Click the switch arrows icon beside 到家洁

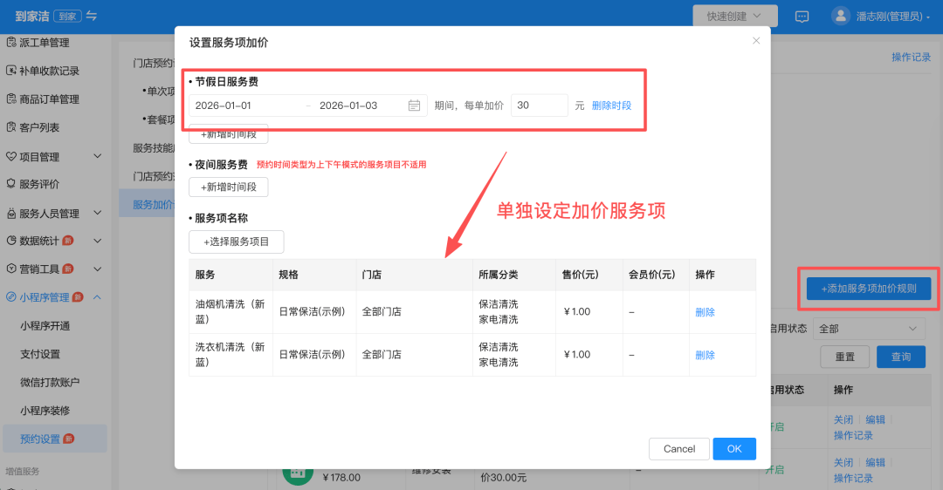point(92,17)
